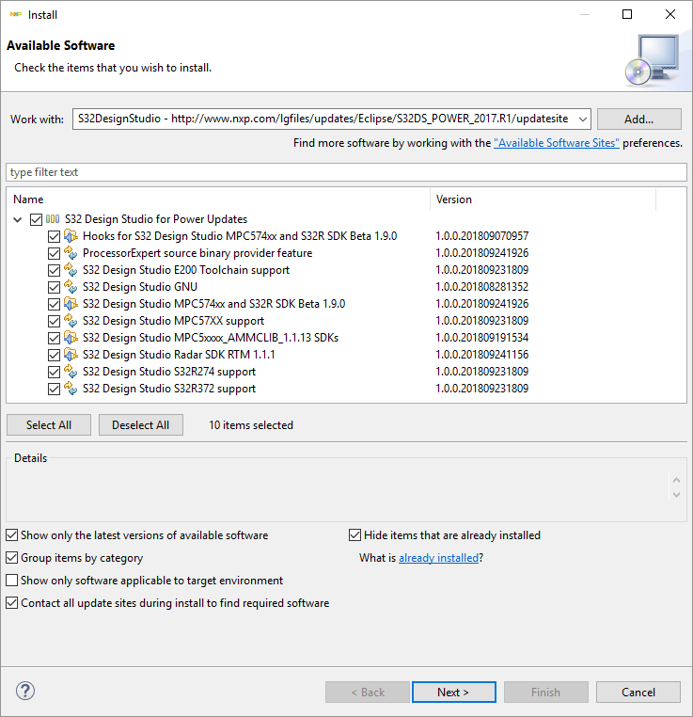Screen dimensions: 693x717
Task: Click the NXP icon in the title bar
Action: point(16,15)
